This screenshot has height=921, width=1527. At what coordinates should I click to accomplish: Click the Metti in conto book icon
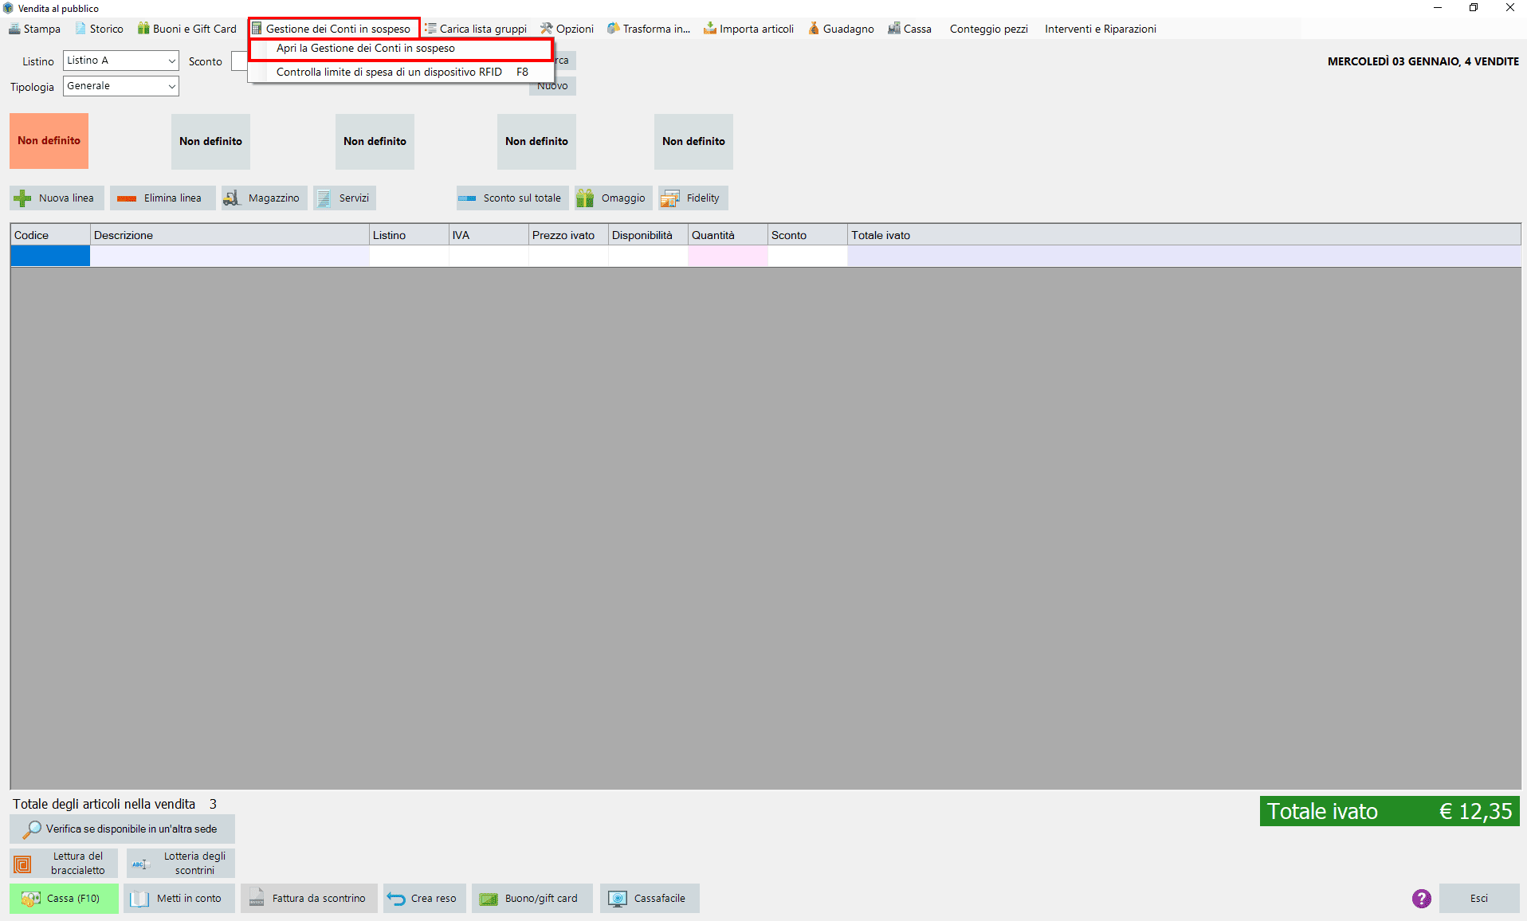click(x=139, y=899)
